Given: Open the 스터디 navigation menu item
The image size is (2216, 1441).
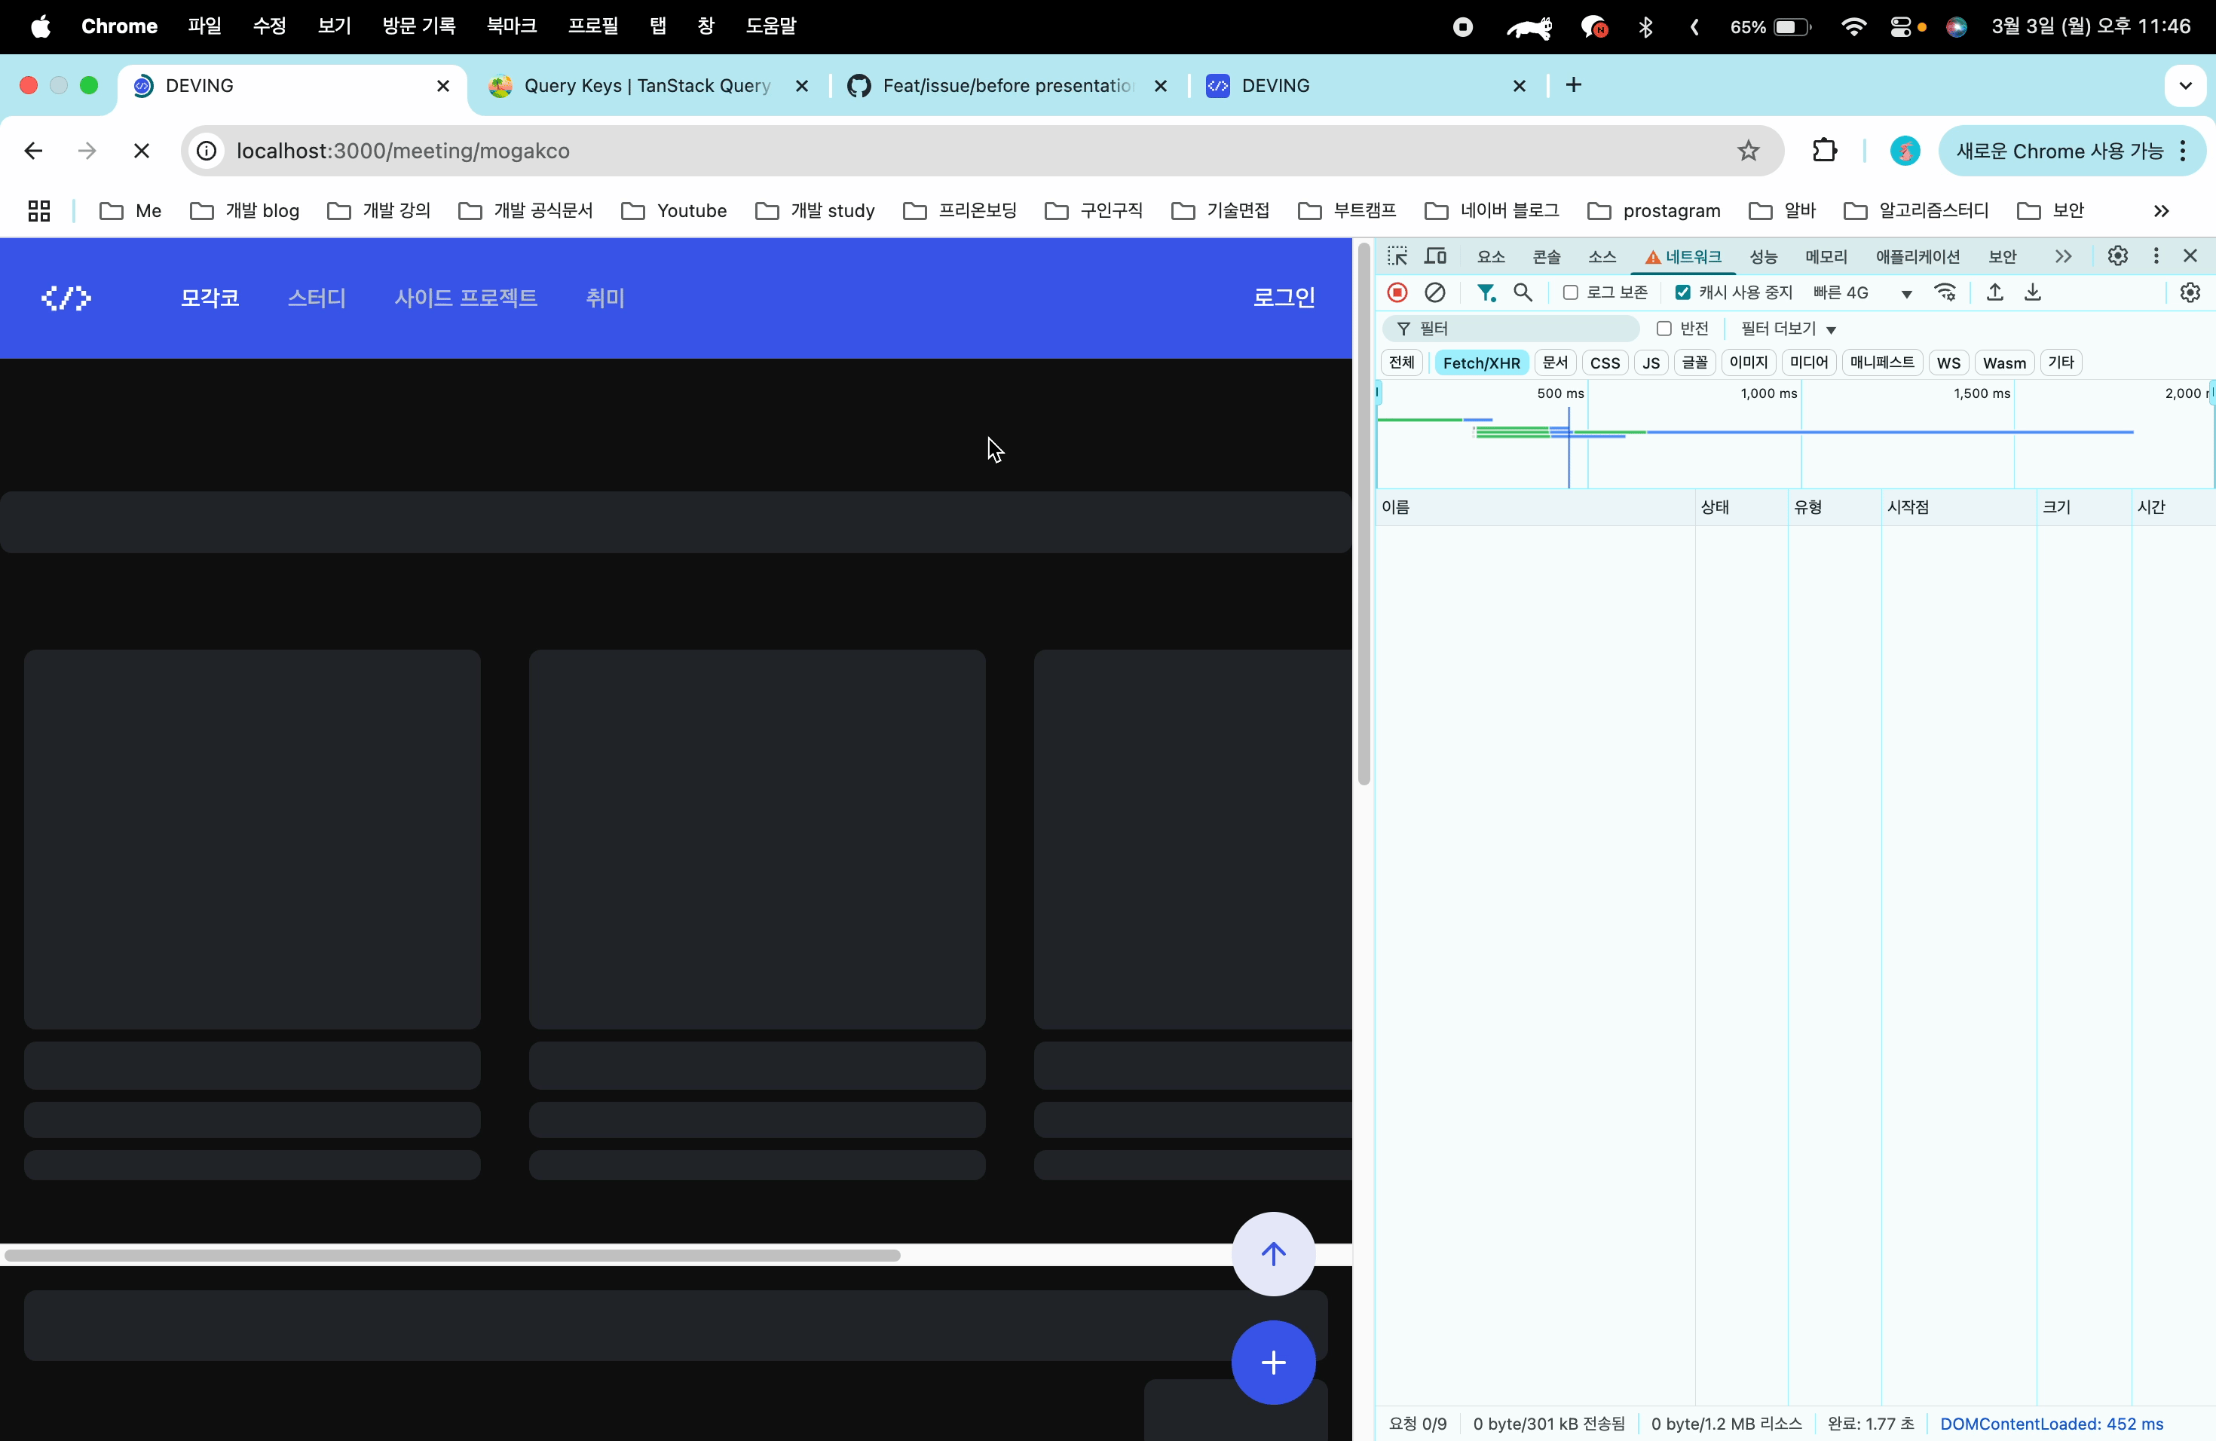Looking at the screenshot, I should 317,298.
